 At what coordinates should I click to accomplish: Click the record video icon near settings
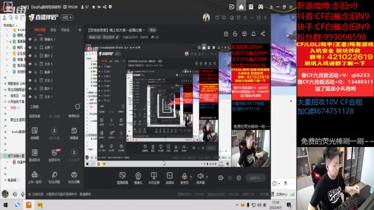221,178
